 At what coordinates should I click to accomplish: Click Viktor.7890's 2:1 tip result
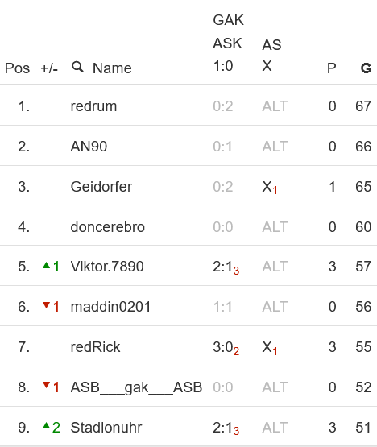point(226,267)
